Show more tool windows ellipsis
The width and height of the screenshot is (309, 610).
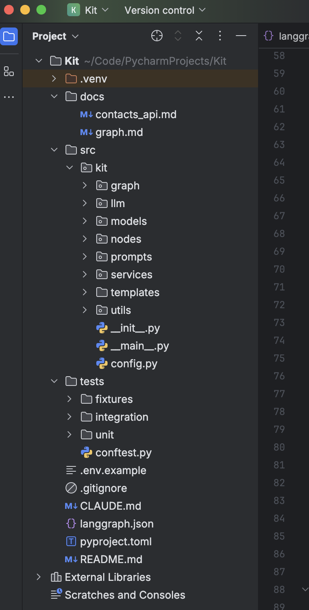[9, 97]
